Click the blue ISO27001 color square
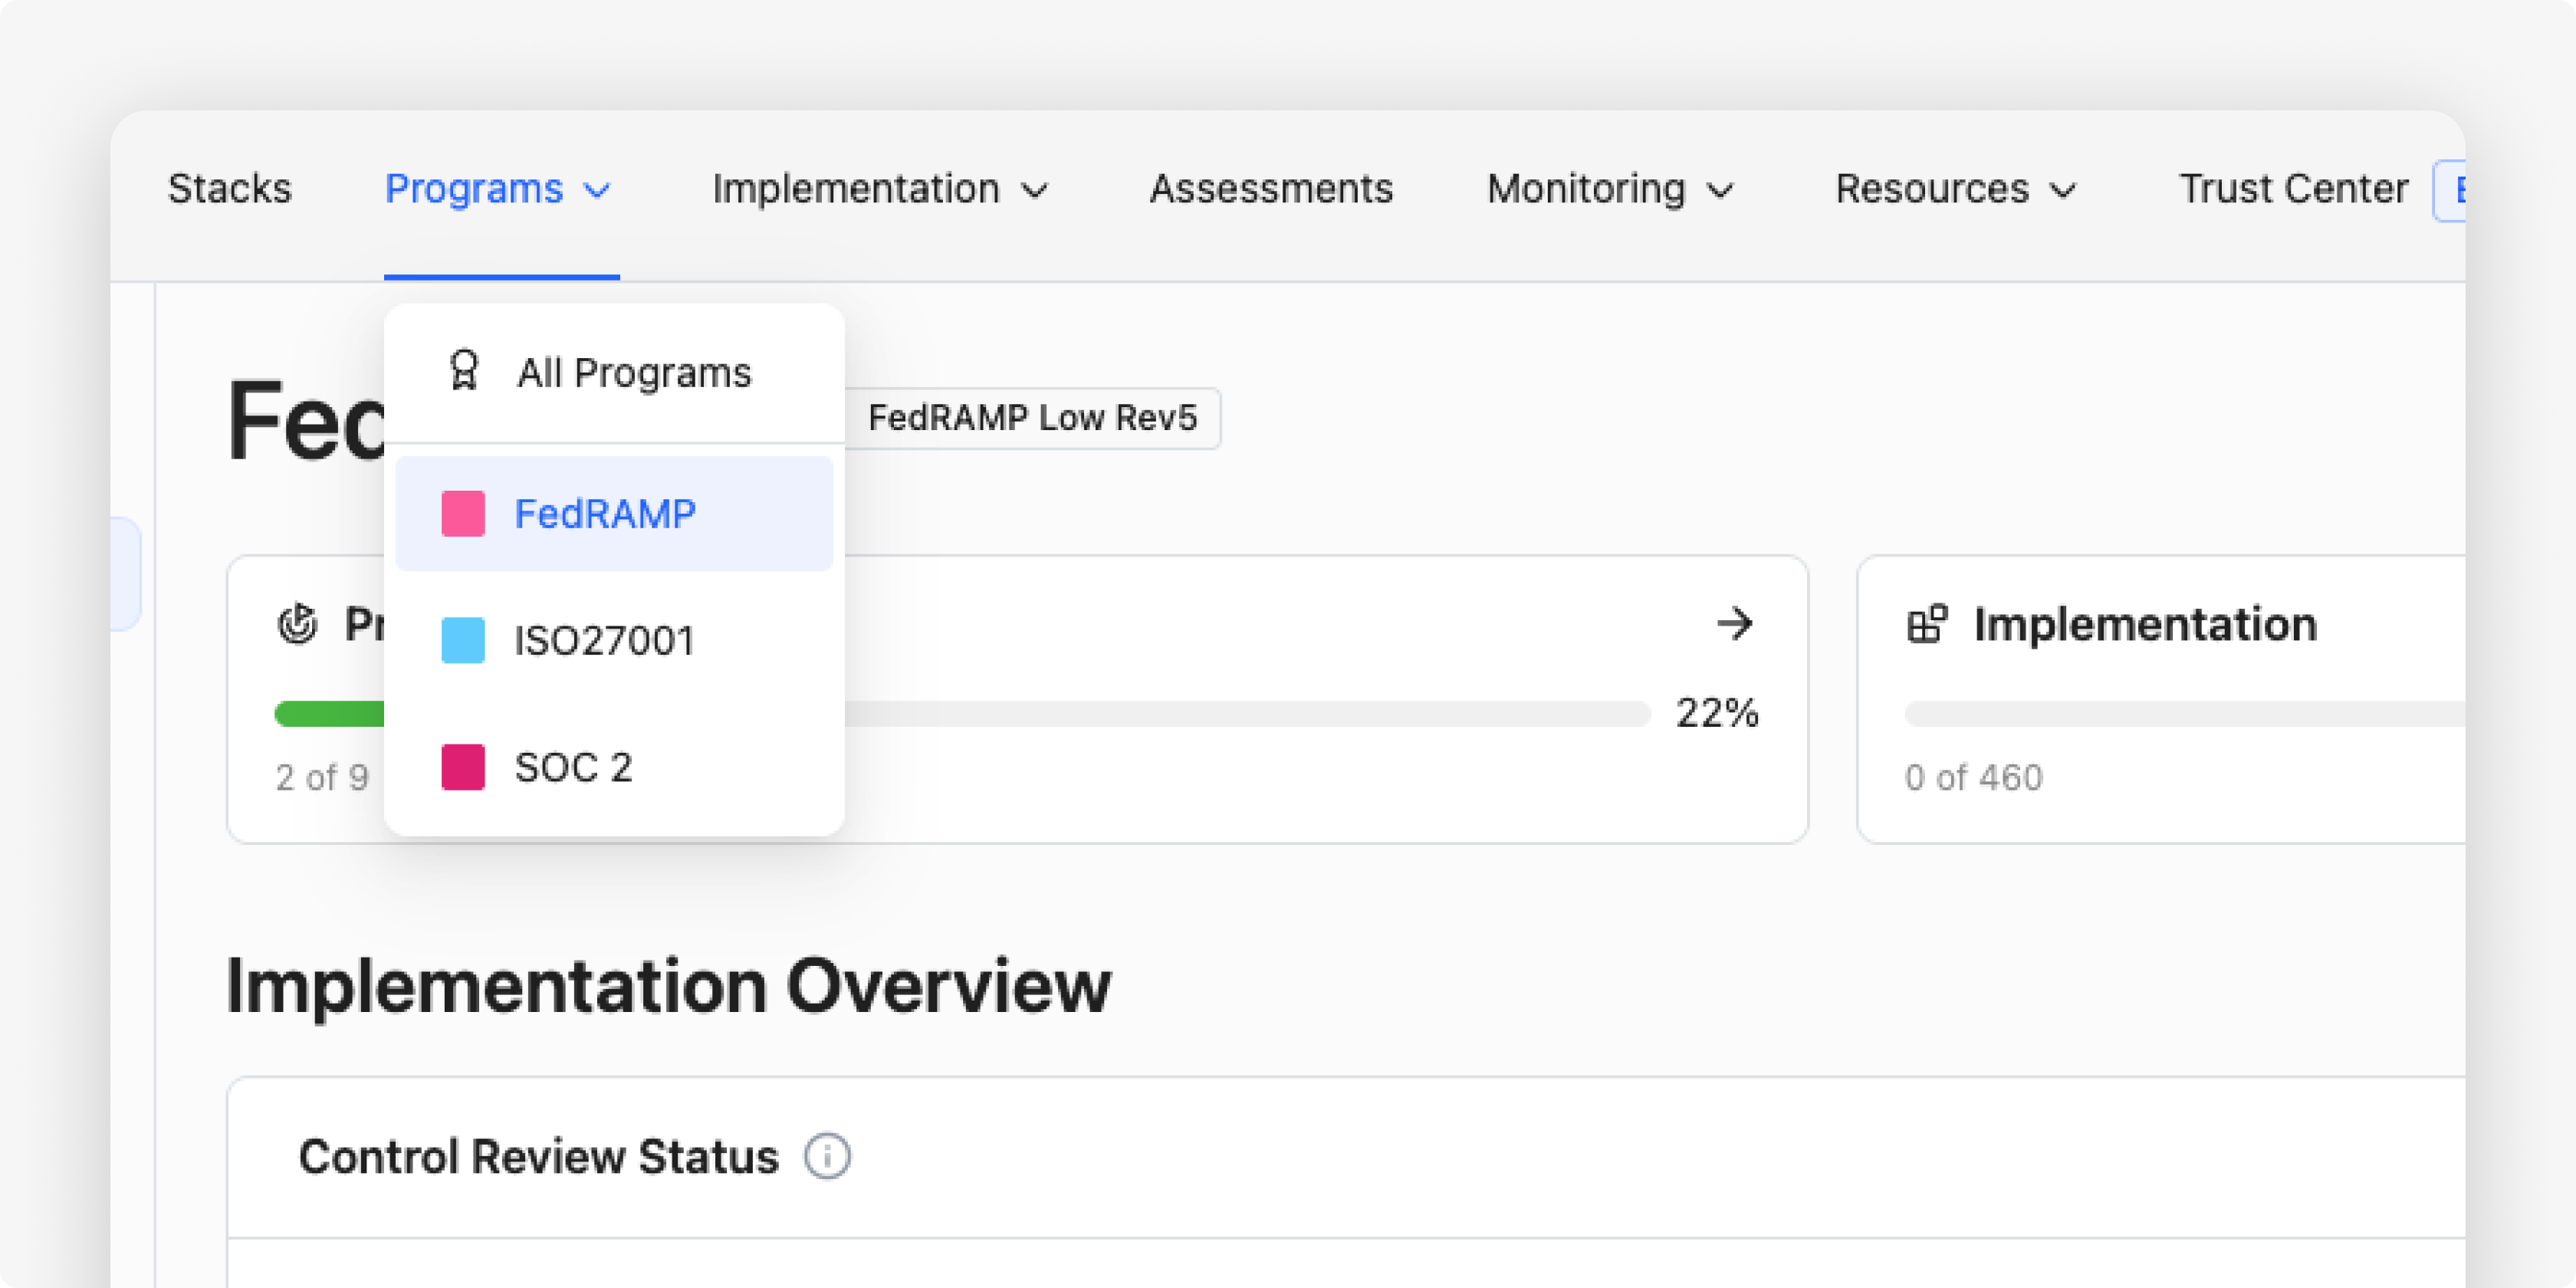The image size is (2576, 1288). click(x=463, y=640)
